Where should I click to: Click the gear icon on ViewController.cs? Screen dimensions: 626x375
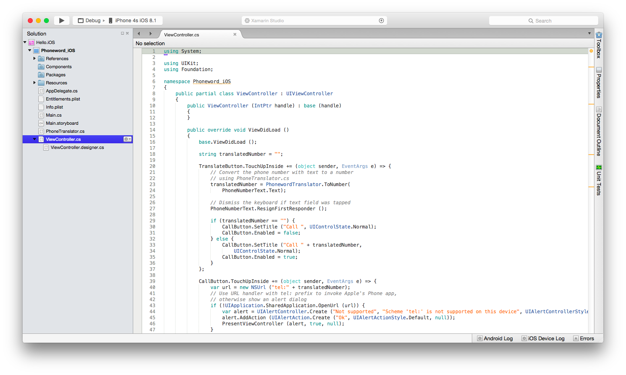127,139
